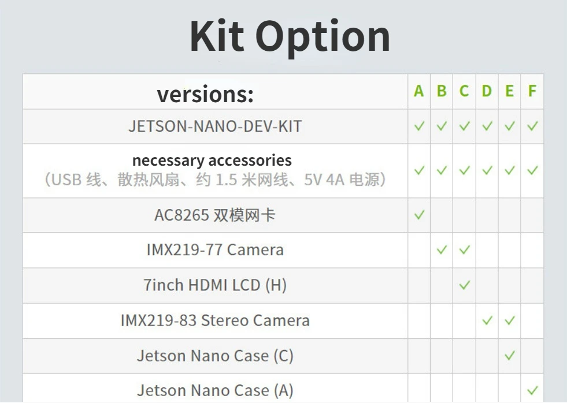567x403 pixels.
Task: Select version F column header
Action: pos(532,91)
